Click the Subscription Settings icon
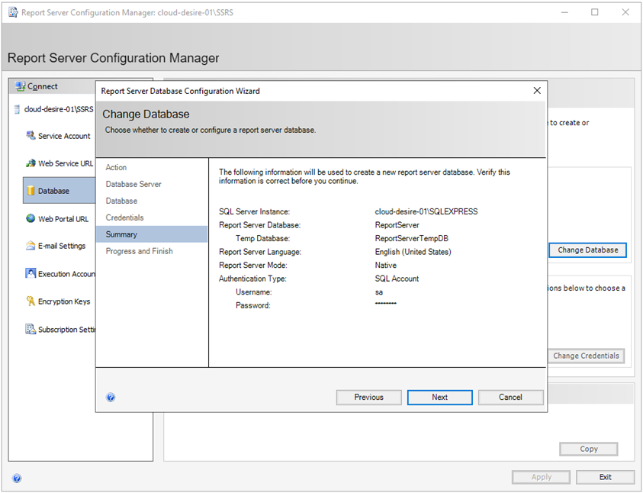The width and height of the screenshot is (643, 493). coord(31,330)
